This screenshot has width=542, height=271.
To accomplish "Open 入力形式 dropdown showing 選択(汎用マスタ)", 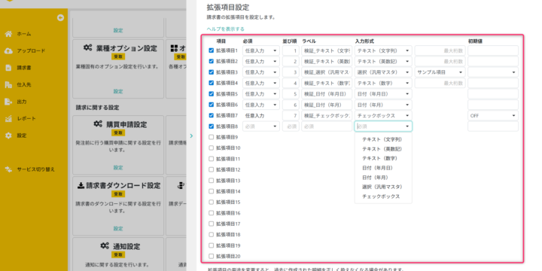I will 383,72.
